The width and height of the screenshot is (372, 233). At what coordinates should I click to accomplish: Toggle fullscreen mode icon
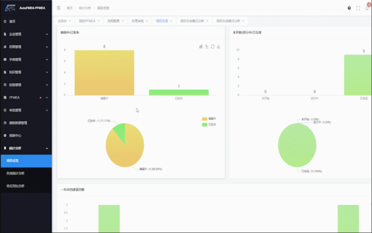tap(358, 8)
